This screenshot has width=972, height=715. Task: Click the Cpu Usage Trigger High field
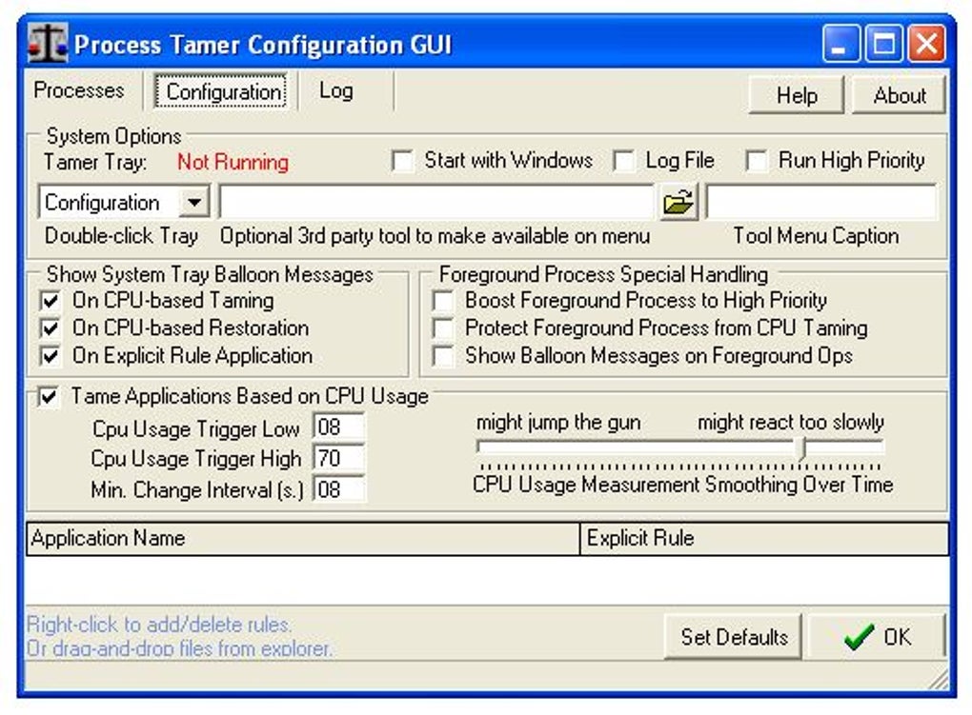339,459
